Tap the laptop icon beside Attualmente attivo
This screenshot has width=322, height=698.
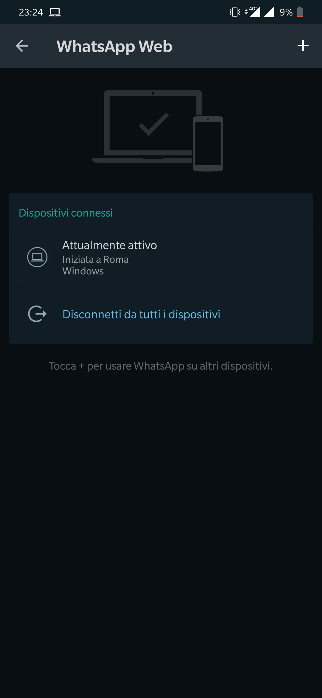[x=37, y=257]
